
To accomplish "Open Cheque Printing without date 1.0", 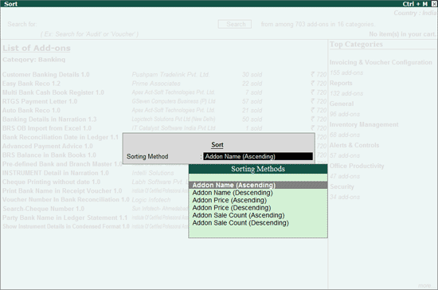I will pyautogui.click(x=52, y=182).
